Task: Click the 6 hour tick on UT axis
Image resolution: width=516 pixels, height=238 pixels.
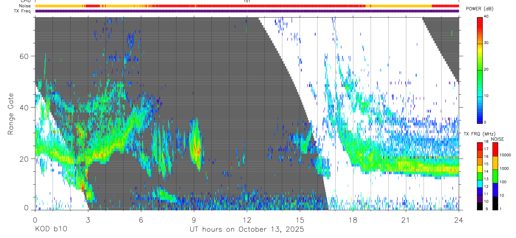Action: (141, 220)
